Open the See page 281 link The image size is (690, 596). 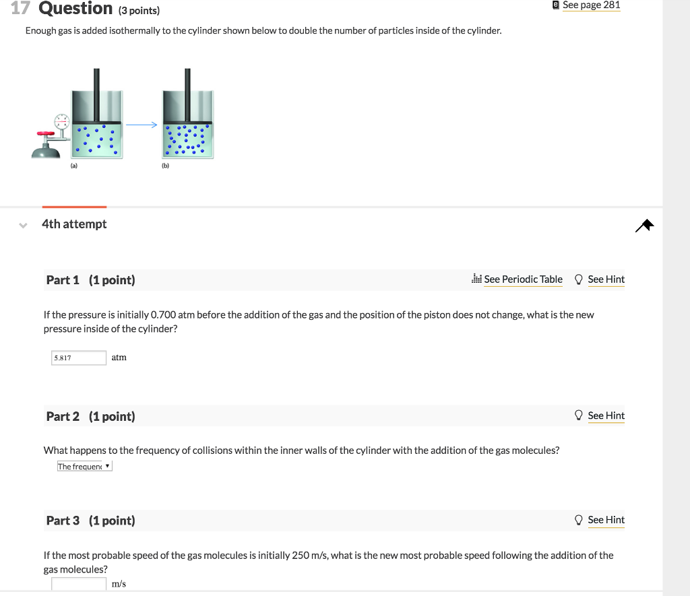[591, 5]
